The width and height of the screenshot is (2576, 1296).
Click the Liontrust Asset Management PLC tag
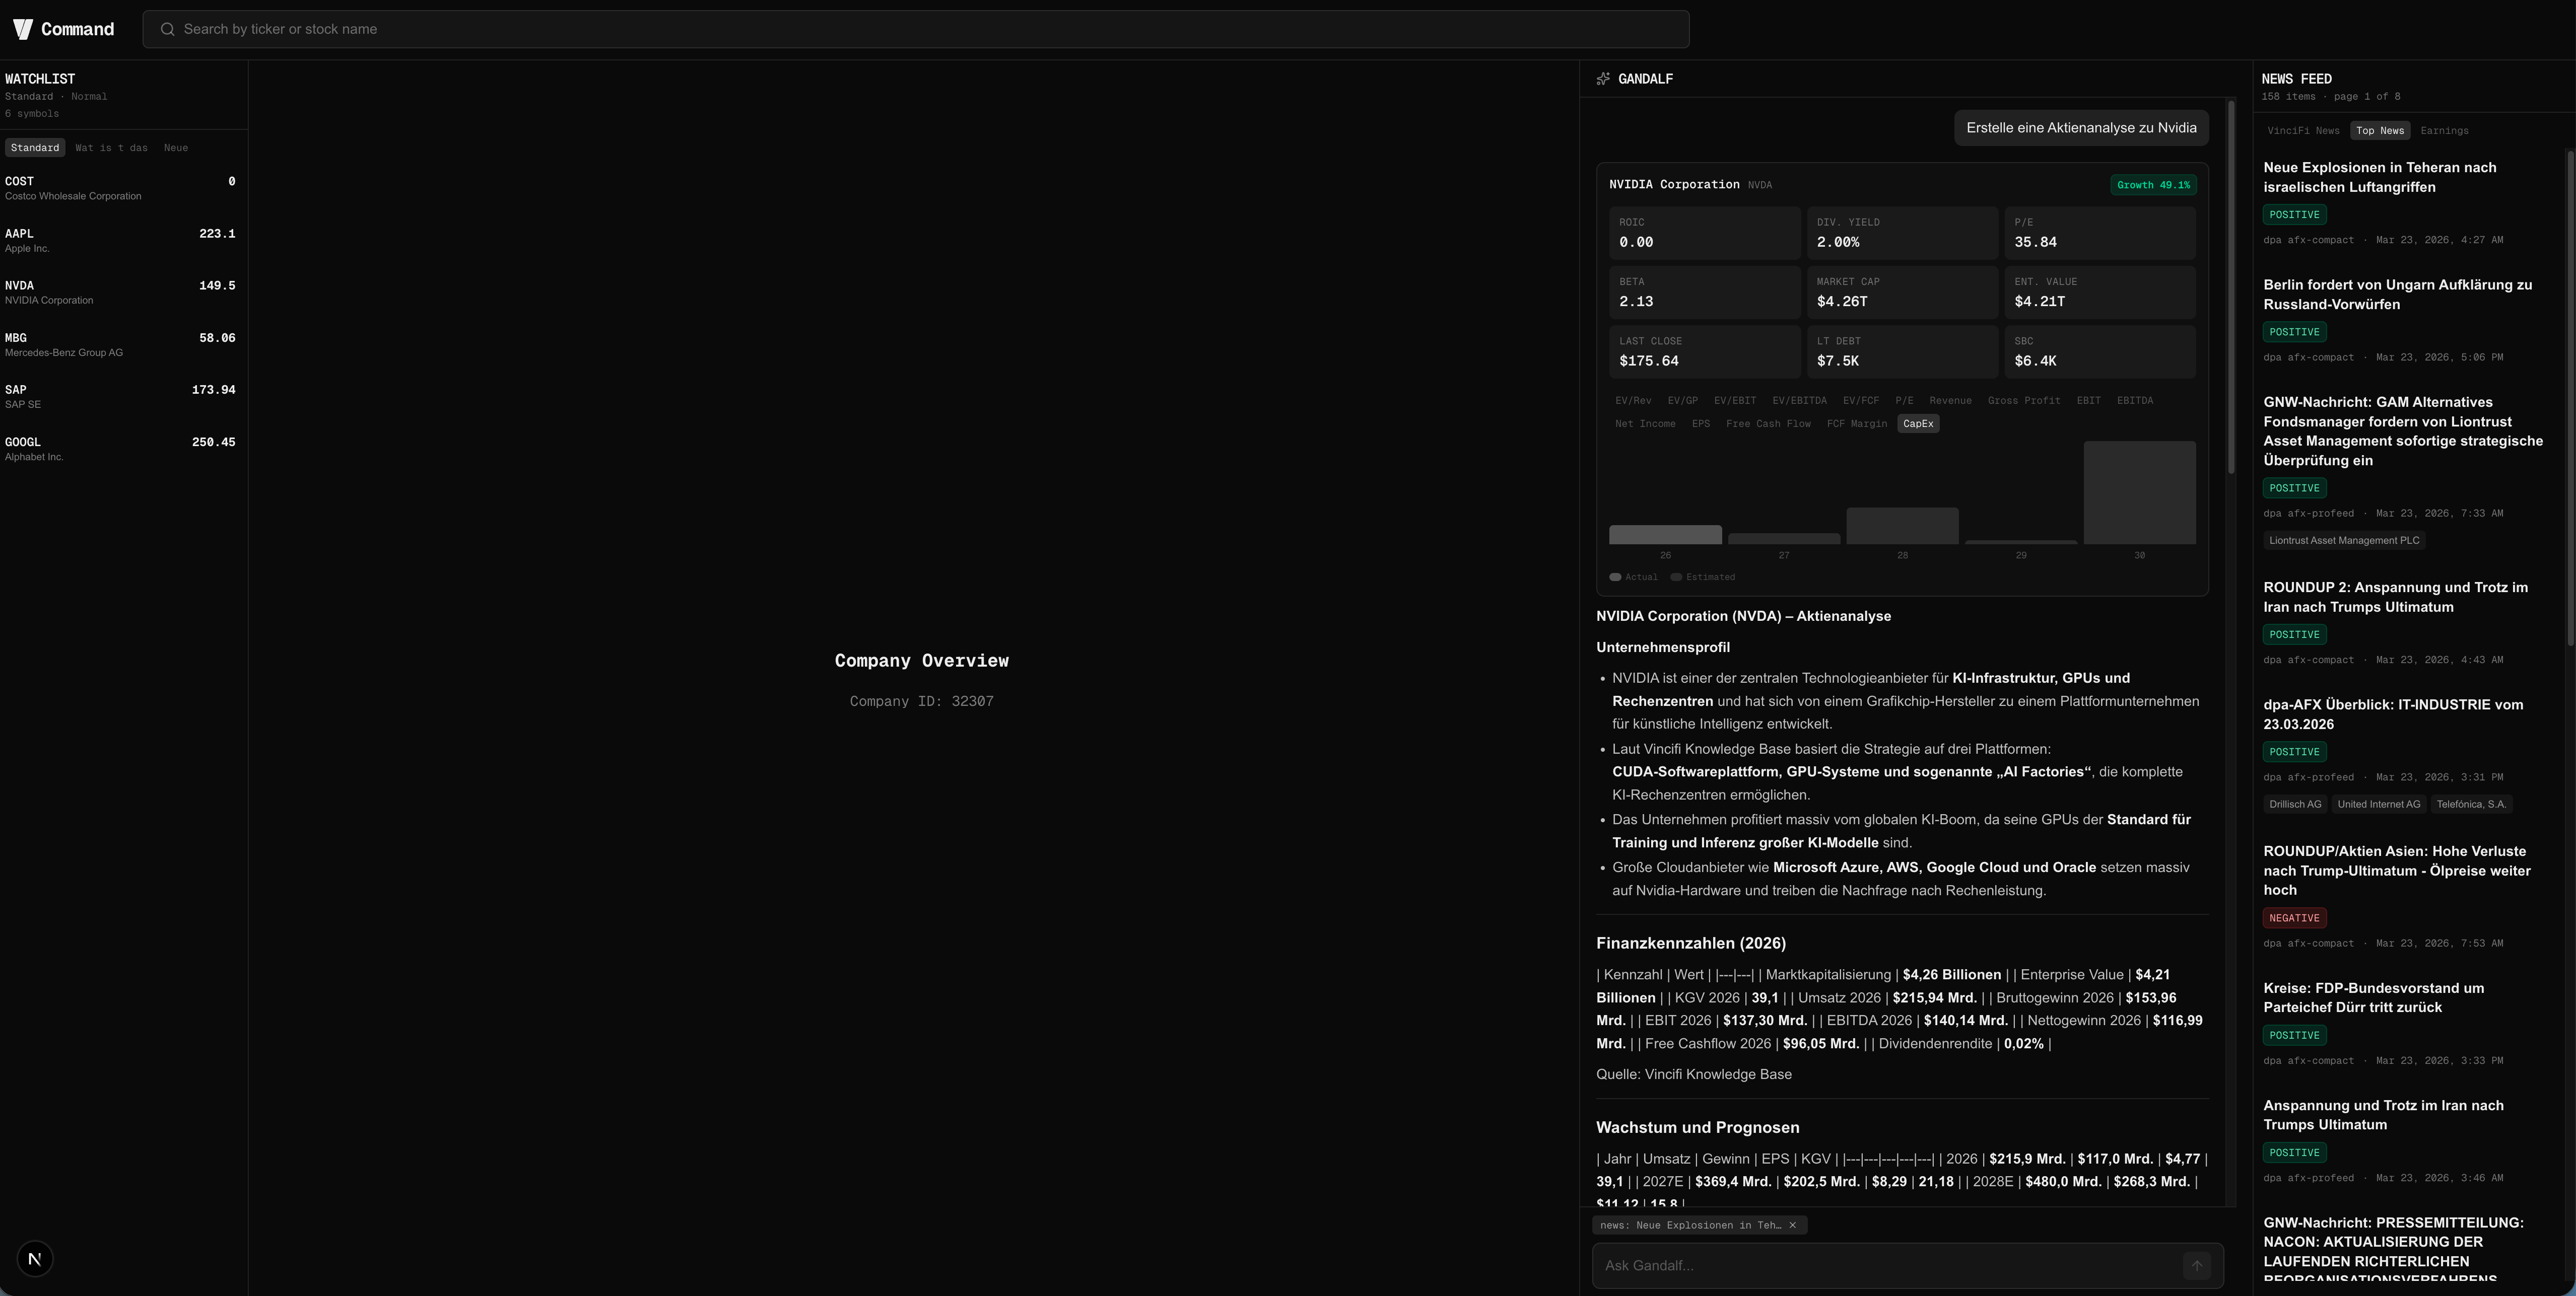pos(2344,541)
